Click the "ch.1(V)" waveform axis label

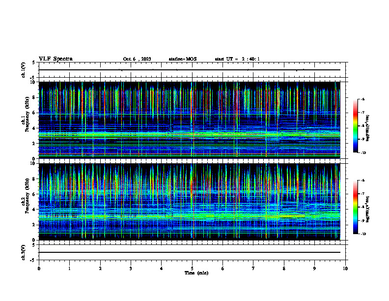click(x=24, y=70)
